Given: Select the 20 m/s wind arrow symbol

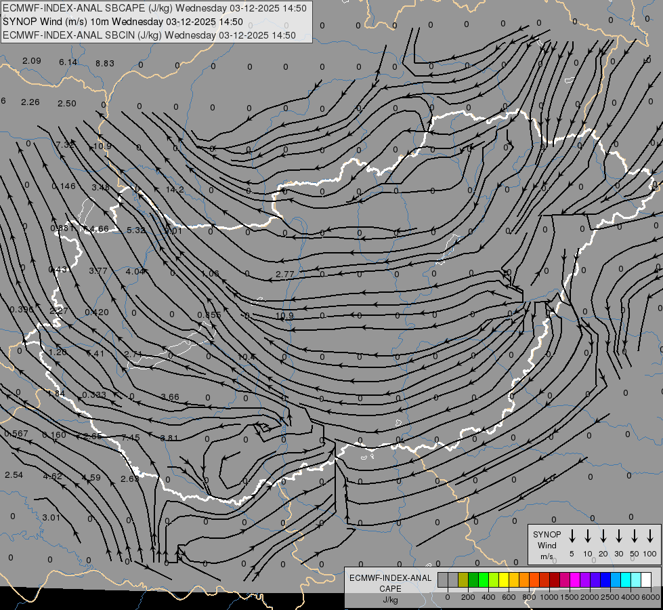Looking at the screenshot, I should (603, 536).
